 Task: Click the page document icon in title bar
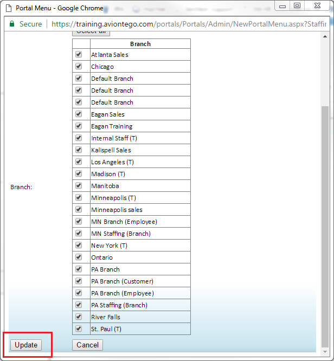(9, 8)
